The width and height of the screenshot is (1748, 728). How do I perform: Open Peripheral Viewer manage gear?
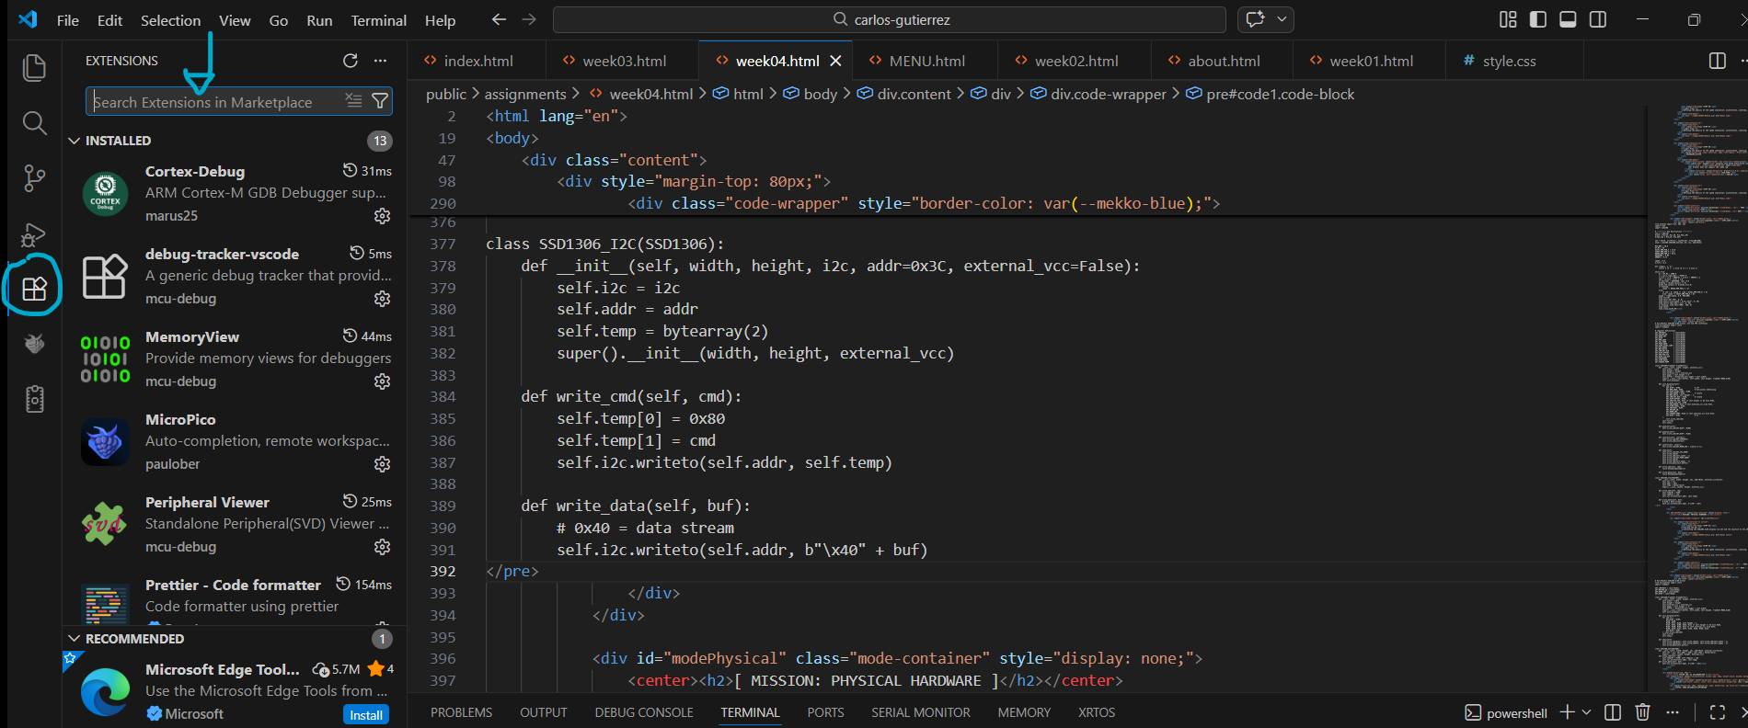click(382, 547)
